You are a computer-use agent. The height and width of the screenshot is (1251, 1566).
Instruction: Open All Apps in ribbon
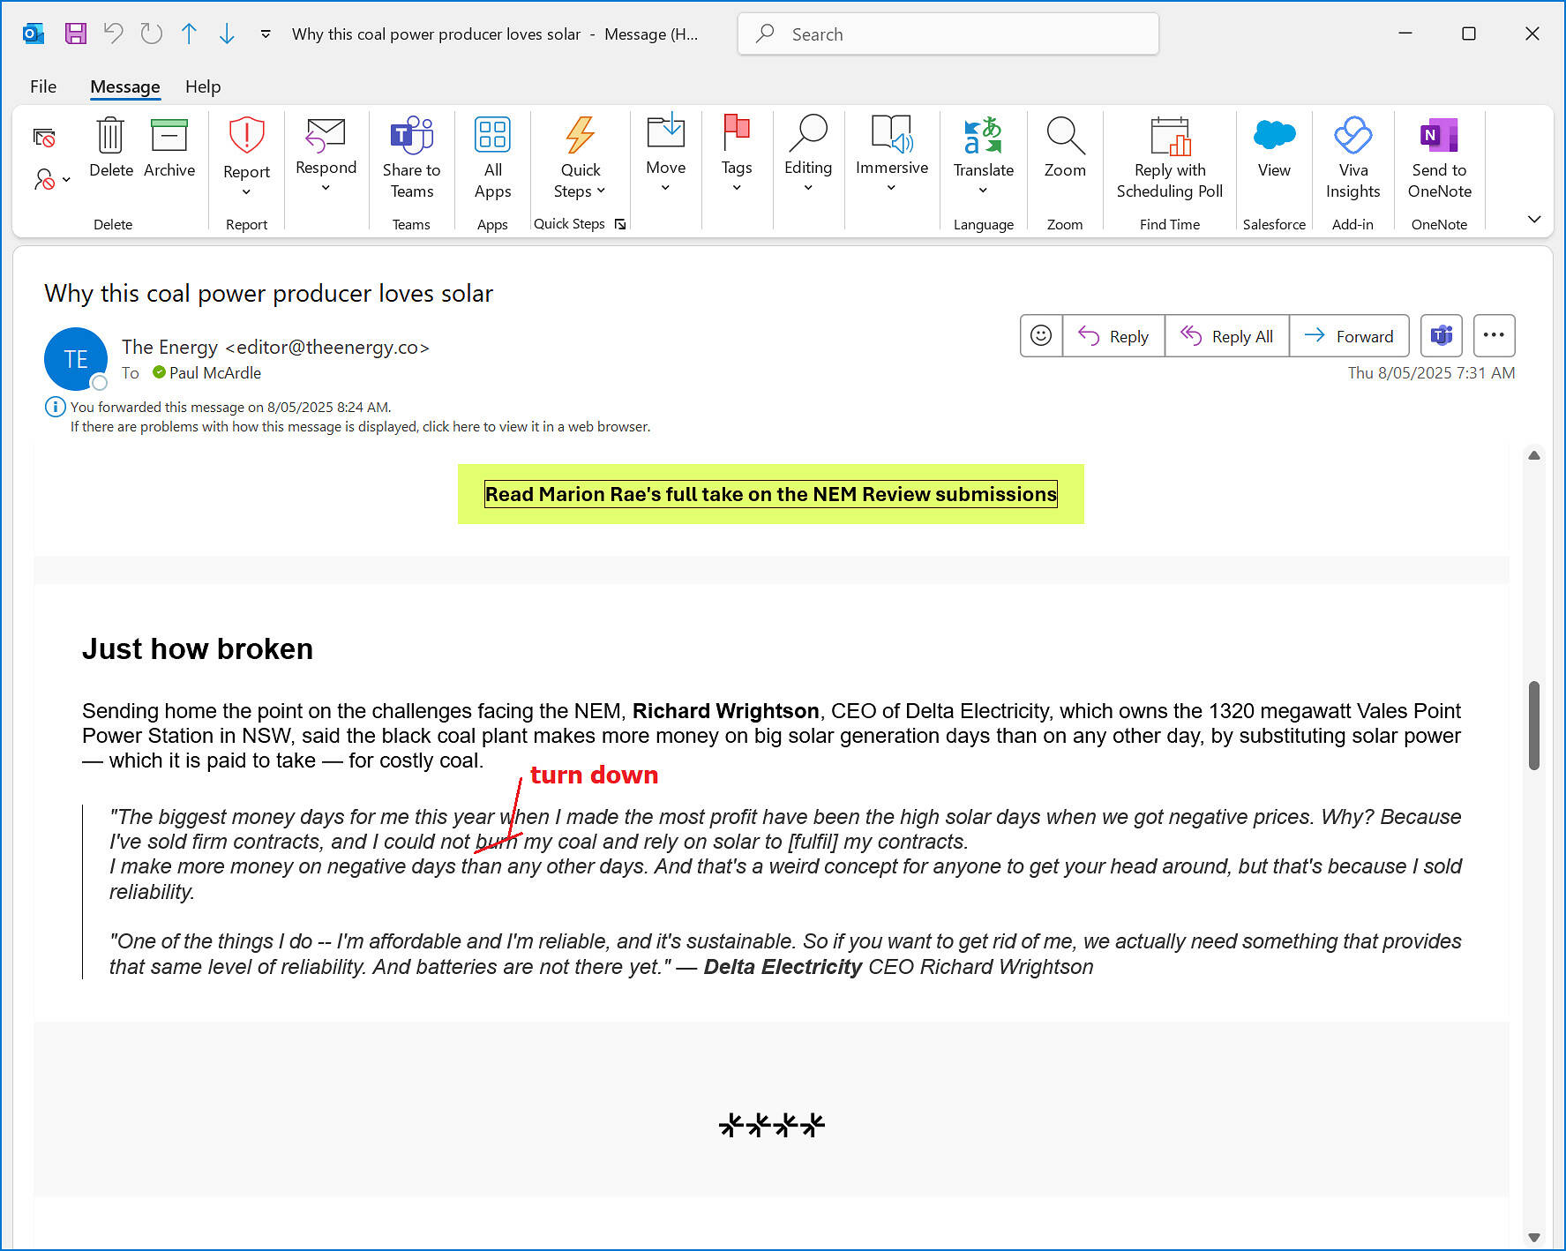pos(492,158)
